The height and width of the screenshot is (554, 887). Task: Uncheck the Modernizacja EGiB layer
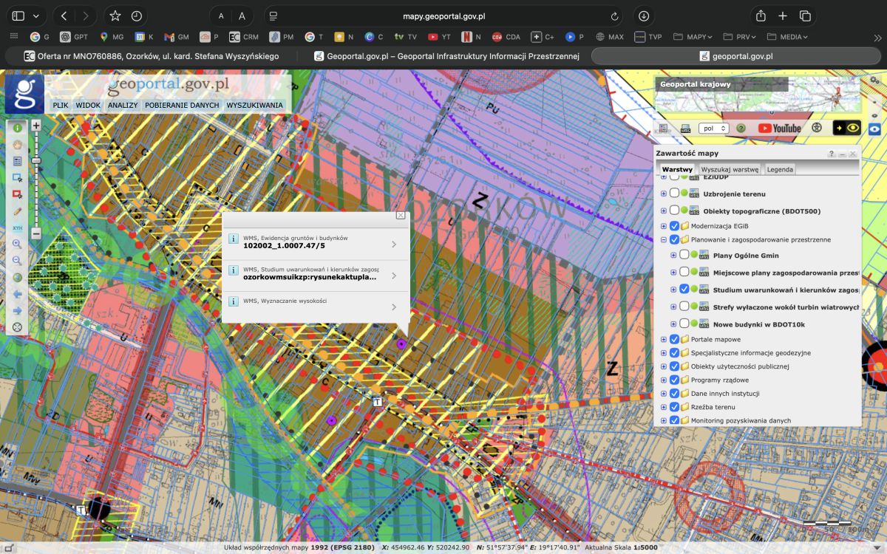coord(674,226)
